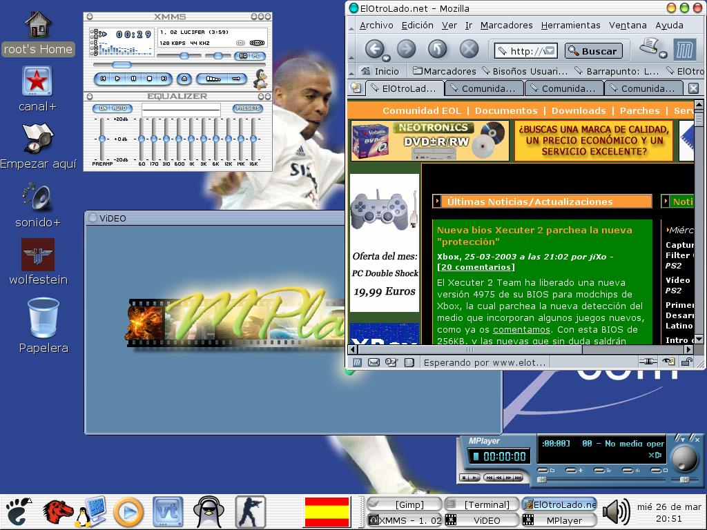
Task: Switch to the ElOtroLad... browser tab
Action: tap(404, 88)
